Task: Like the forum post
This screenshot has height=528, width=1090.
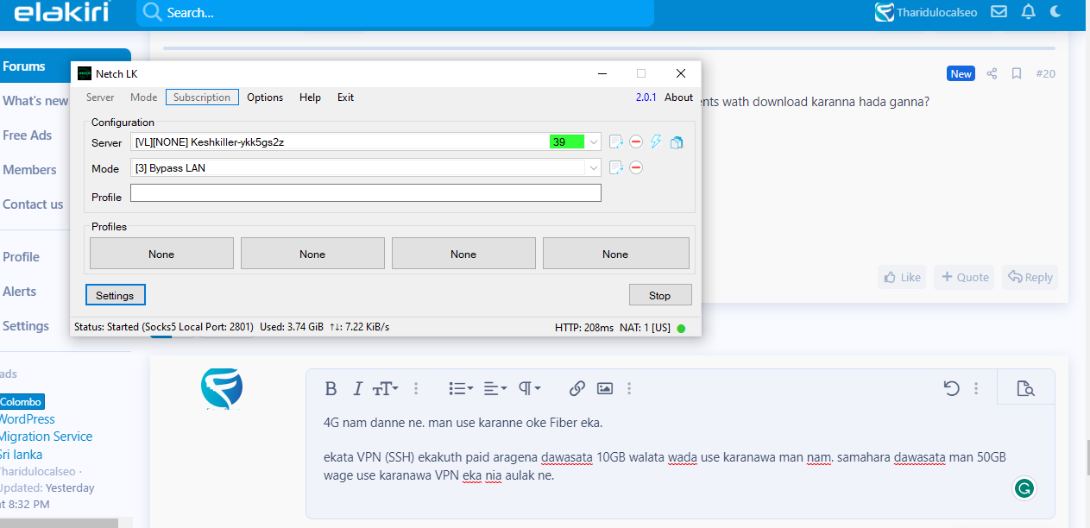Action: pyautogui.click(x=901, y=277)
